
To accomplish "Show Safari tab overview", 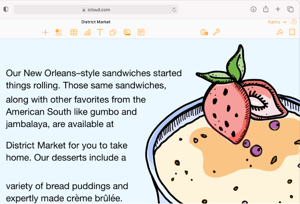I will (290, 9).
